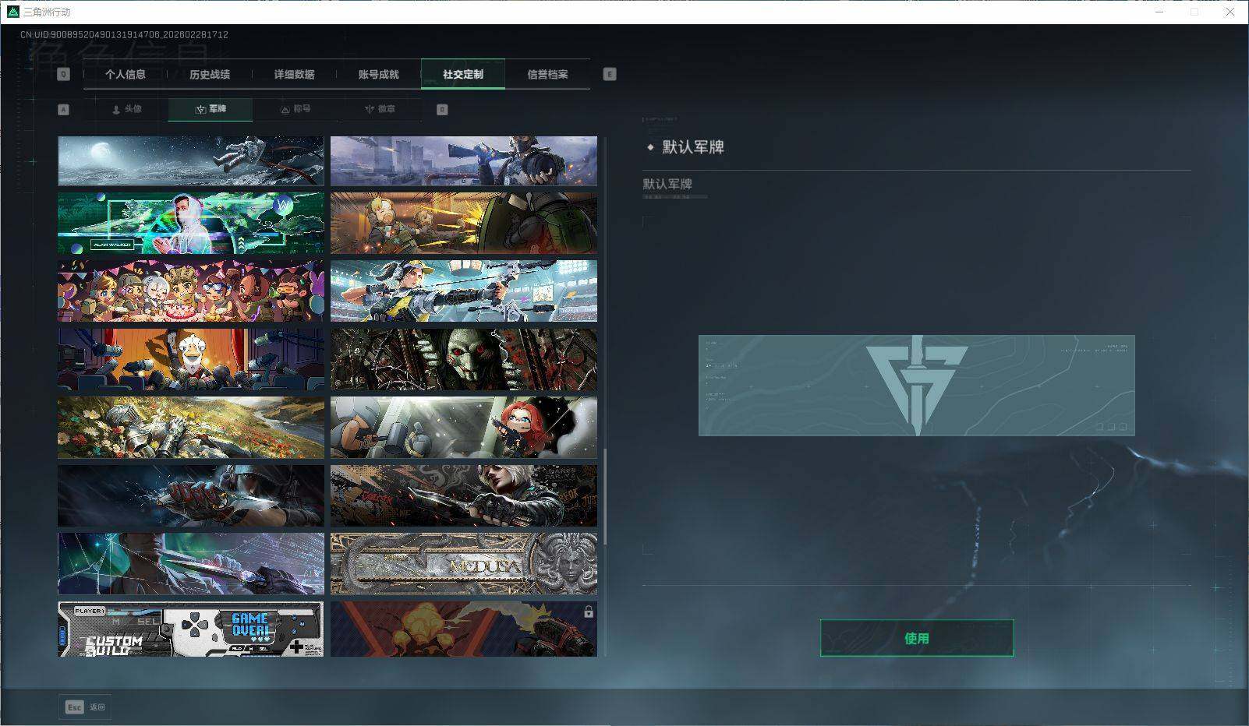Image resolution: width=1249 pixels, height=726 pixels.
Task: Click the 三角洲行动 app icon in title bar
Action: coord(12,12)
